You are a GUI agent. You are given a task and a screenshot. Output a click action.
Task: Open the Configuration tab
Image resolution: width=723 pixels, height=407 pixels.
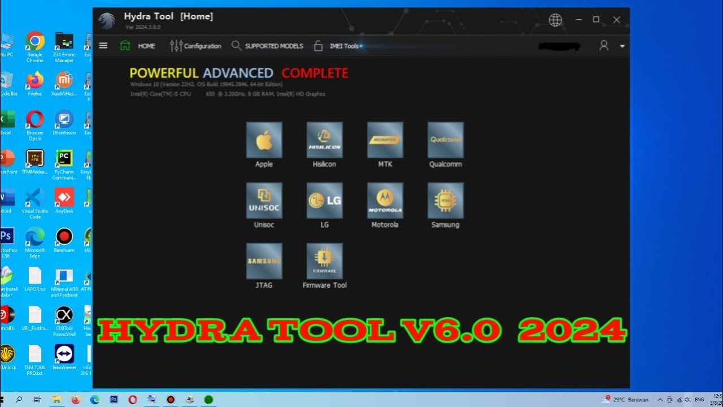(195, 46)
